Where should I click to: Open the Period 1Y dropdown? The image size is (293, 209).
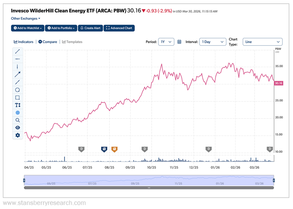tap(166, 42)
